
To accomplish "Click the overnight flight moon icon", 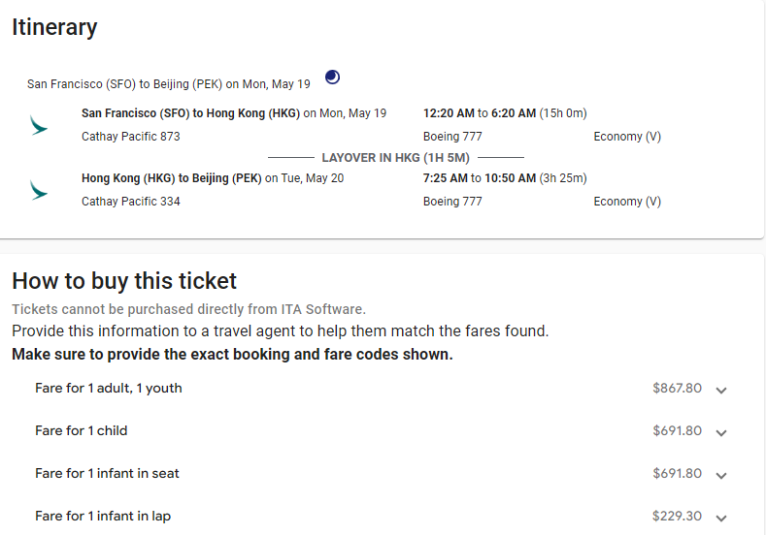I will point(332,78).
